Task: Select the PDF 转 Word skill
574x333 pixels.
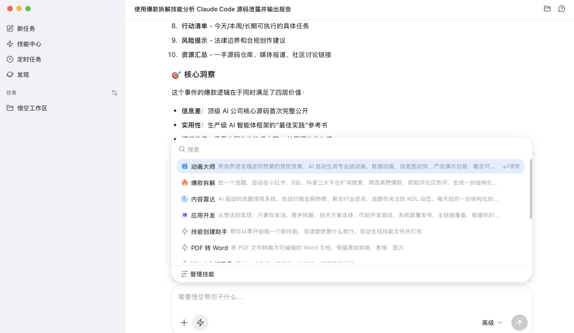Action: [266, 247]
